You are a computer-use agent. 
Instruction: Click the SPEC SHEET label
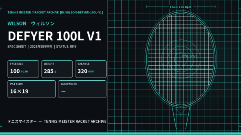pos(17,46)
